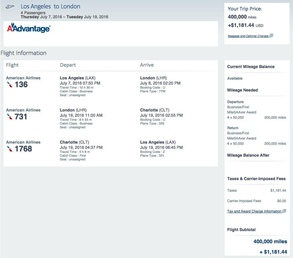Click the Flight column header
Screen dimensions: 293x258
(x=12, y=65)
